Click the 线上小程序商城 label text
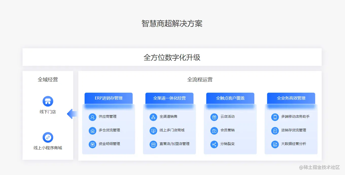Image resolution: width=345 pixels, height=175 pixels. coord(48,148)
